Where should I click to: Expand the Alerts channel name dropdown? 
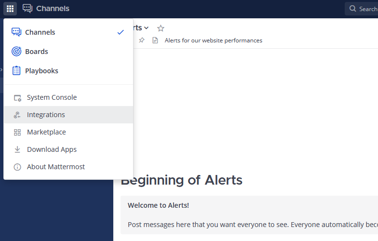146,28
